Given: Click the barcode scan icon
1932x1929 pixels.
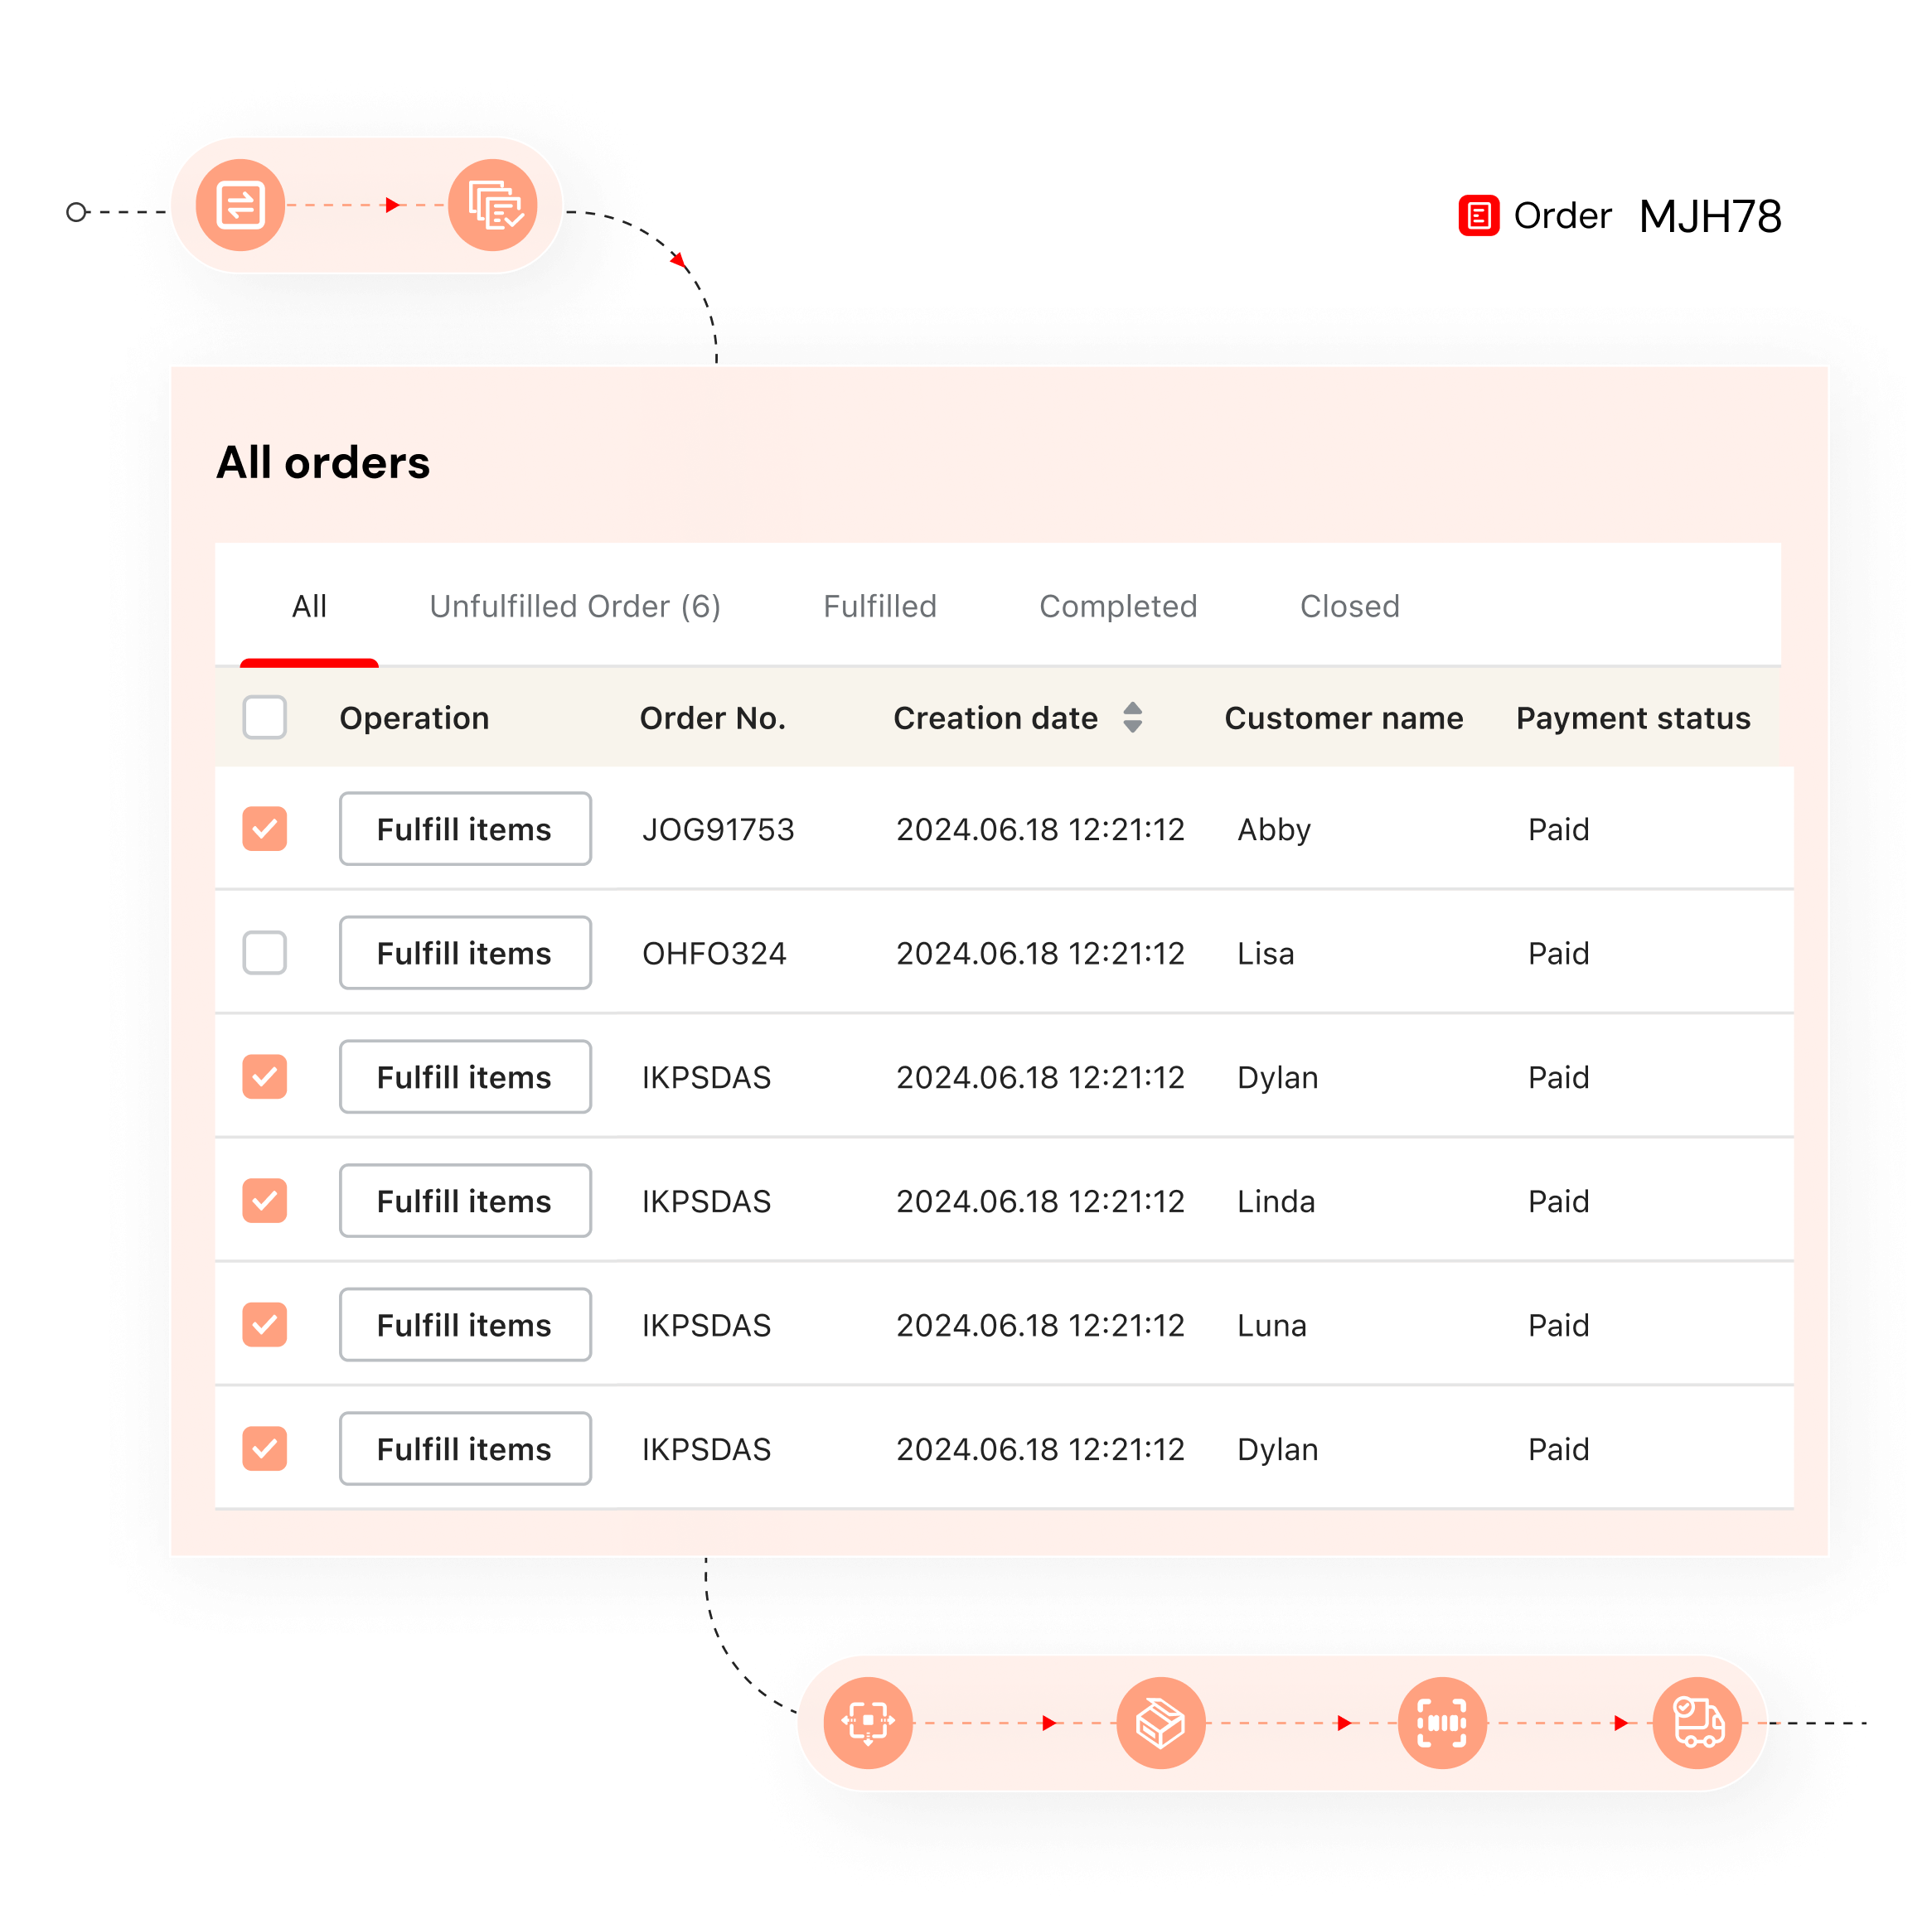Looking at the screenshot, I should tap(1441, 1722).
